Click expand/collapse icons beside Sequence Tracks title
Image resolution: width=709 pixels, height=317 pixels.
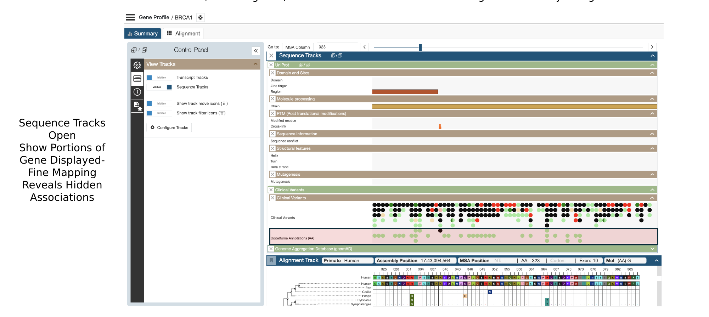(x=337, y=56)
